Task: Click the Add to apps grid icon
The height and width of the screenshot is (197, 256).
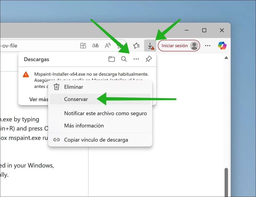Action: coord(83,46)
